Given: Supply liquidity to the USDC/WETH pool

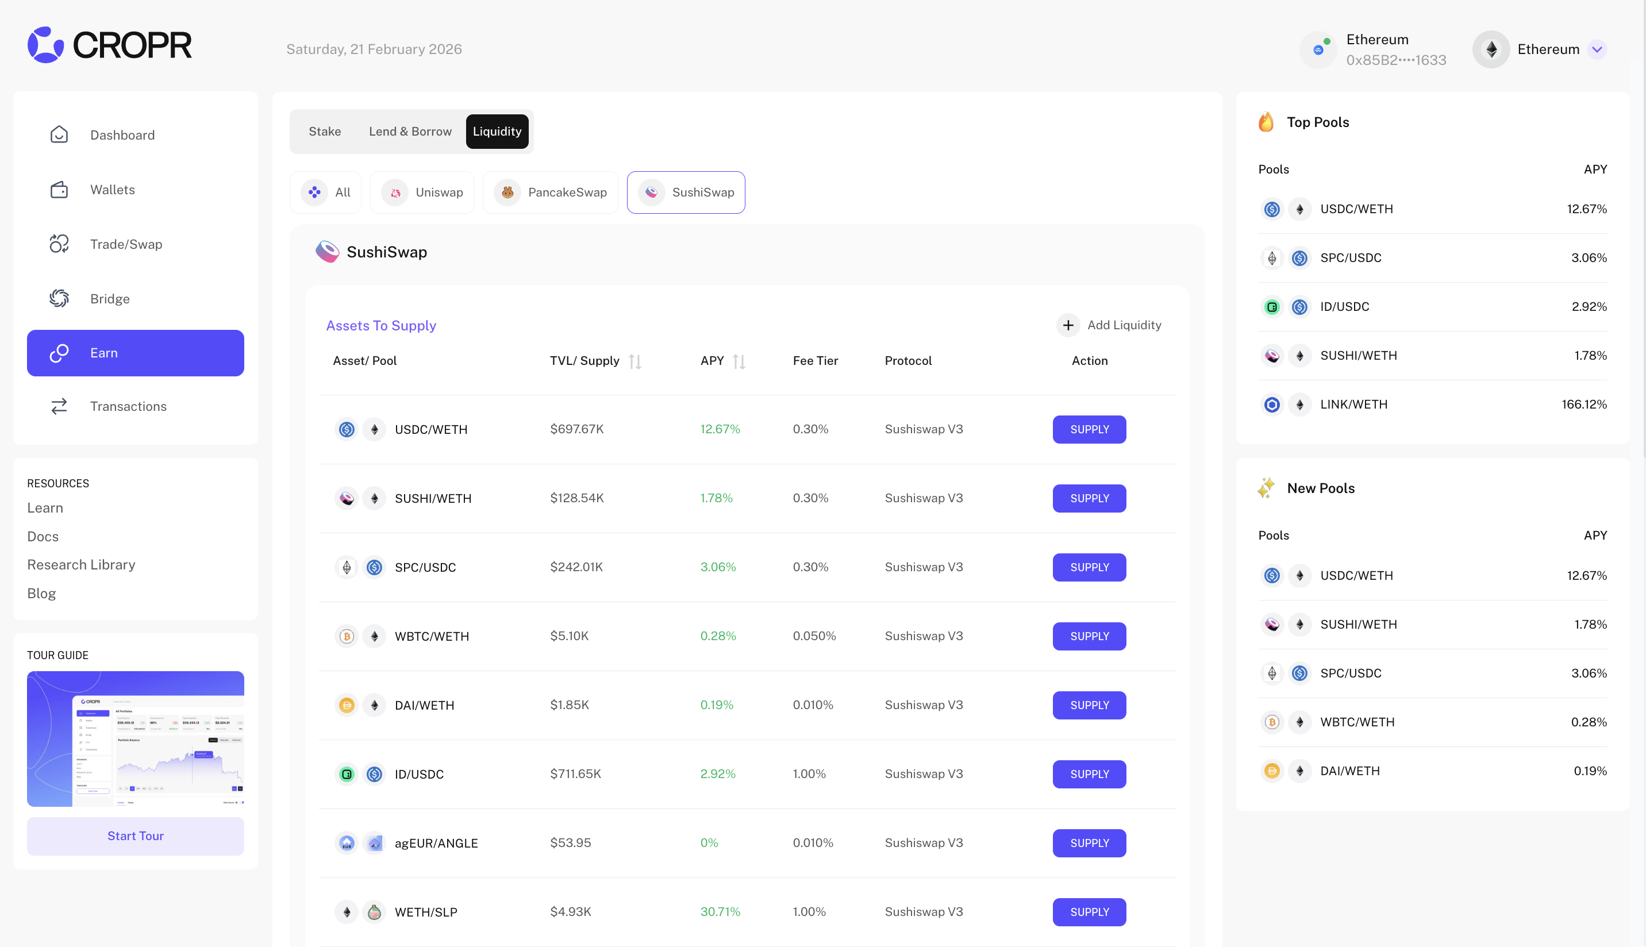Looking at the screenshot, I should click(x=1089, y=429).
